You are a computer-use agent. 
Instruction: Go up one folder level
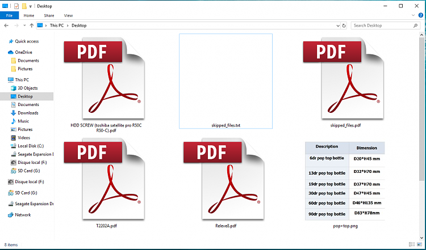tap(31, 26)
